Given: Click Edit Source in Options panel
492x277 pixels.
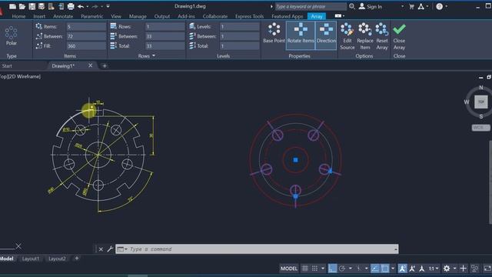Looking at the screenshot, I should [x=347, y=36].
